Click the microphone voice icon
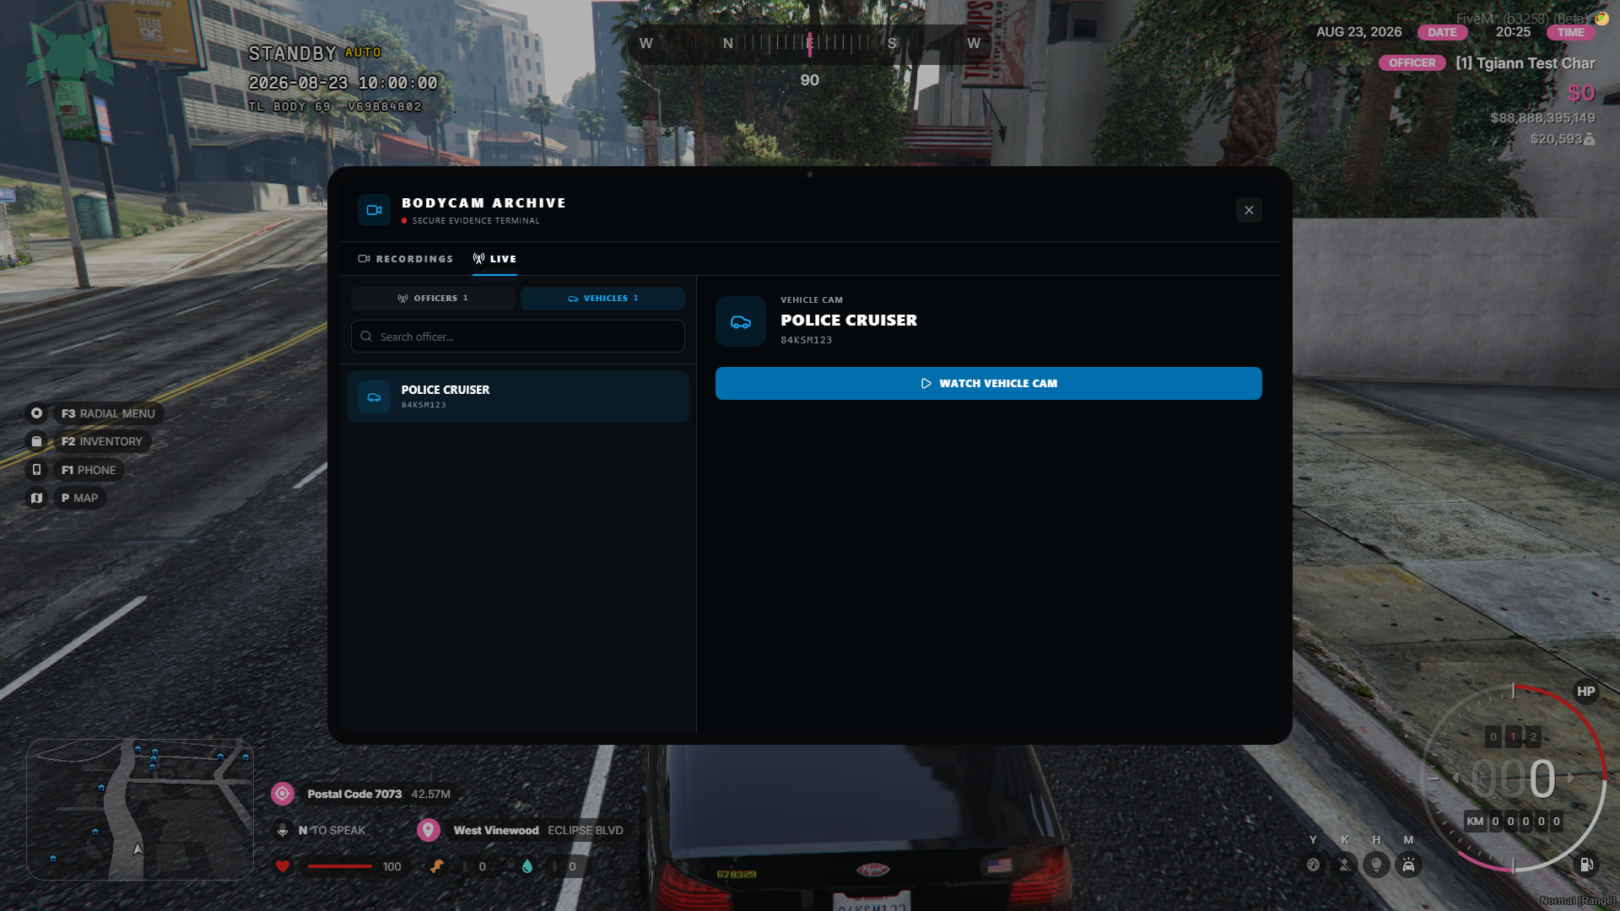 point(283,830)
